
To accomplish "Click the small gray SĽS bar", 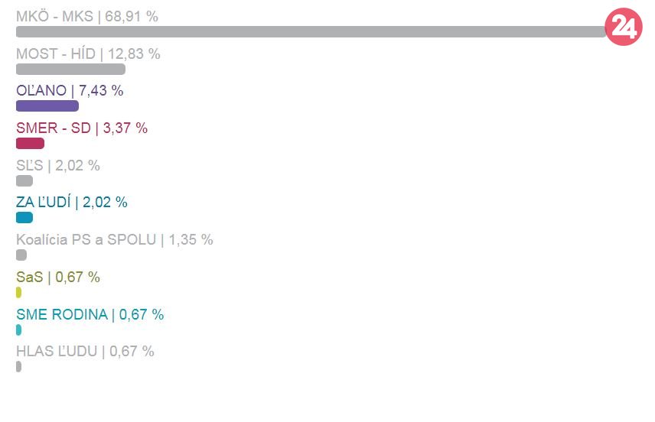I will [x=24, y=181].
